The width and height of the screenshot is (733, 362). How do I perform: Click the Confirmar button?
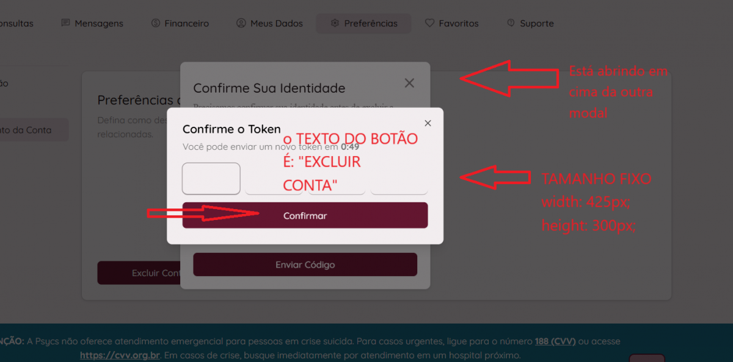[x=305, y=216]
